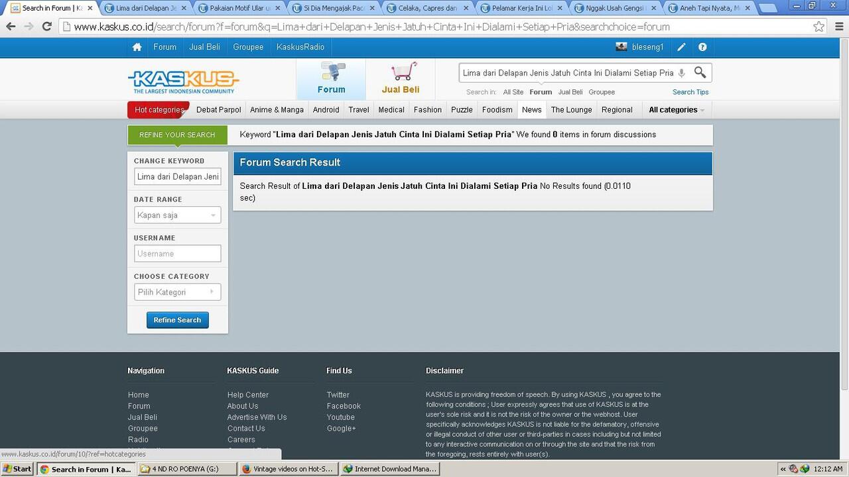This screenshot has height=477, width=849.
Task: Click the Change Keyword input field
Action: [x=177, y=177]
